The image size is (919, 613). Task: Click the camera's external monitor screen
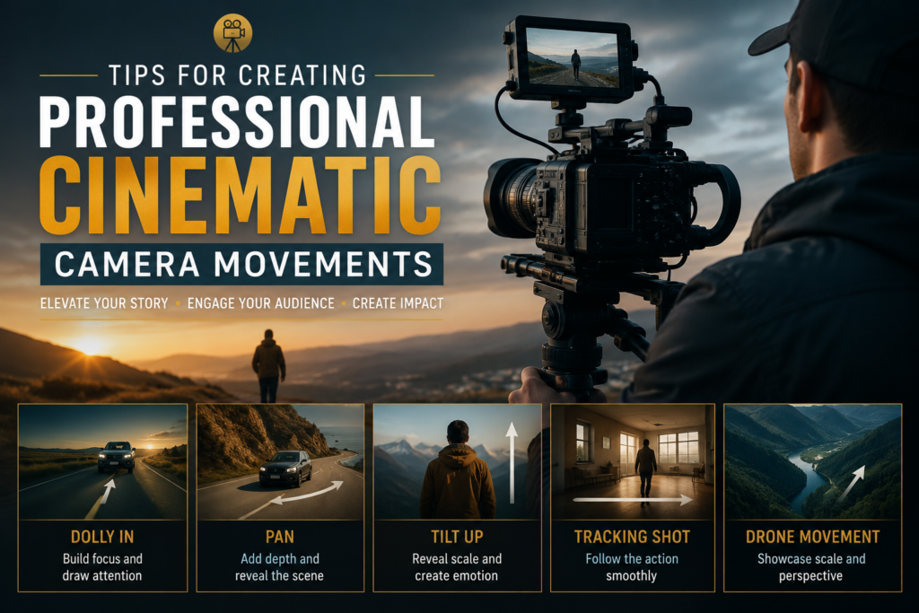point(573,58)
